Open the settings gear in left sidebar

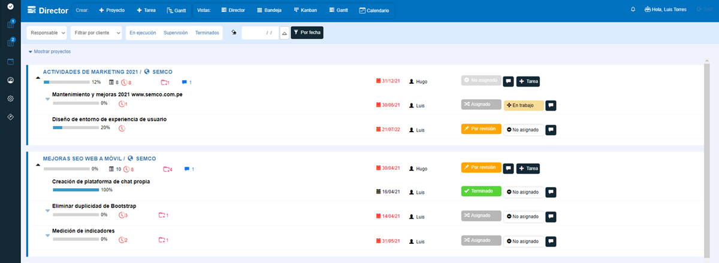point(10,99)
